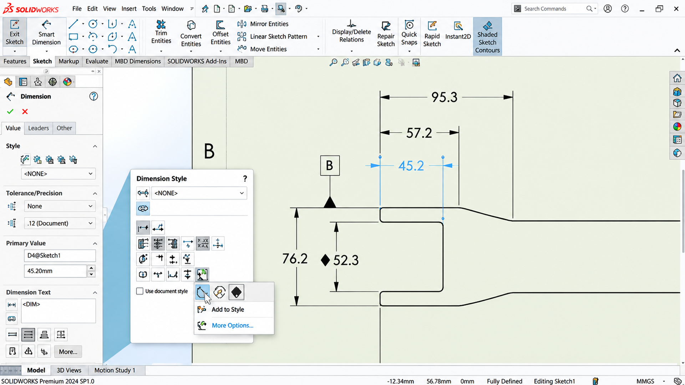Open the Insert menu
Image resolution: width=685 pixels, height=385 pixels.
[129, 9]
